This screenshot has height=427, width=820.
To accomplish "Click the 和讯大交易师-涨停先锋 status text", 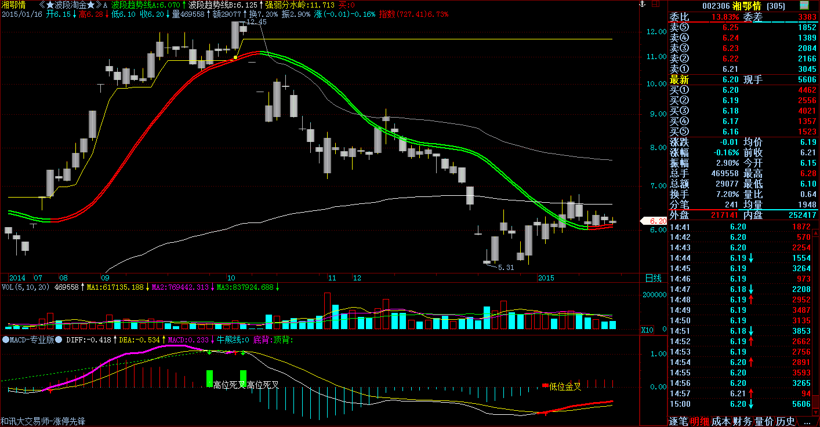I will (43, 421).
